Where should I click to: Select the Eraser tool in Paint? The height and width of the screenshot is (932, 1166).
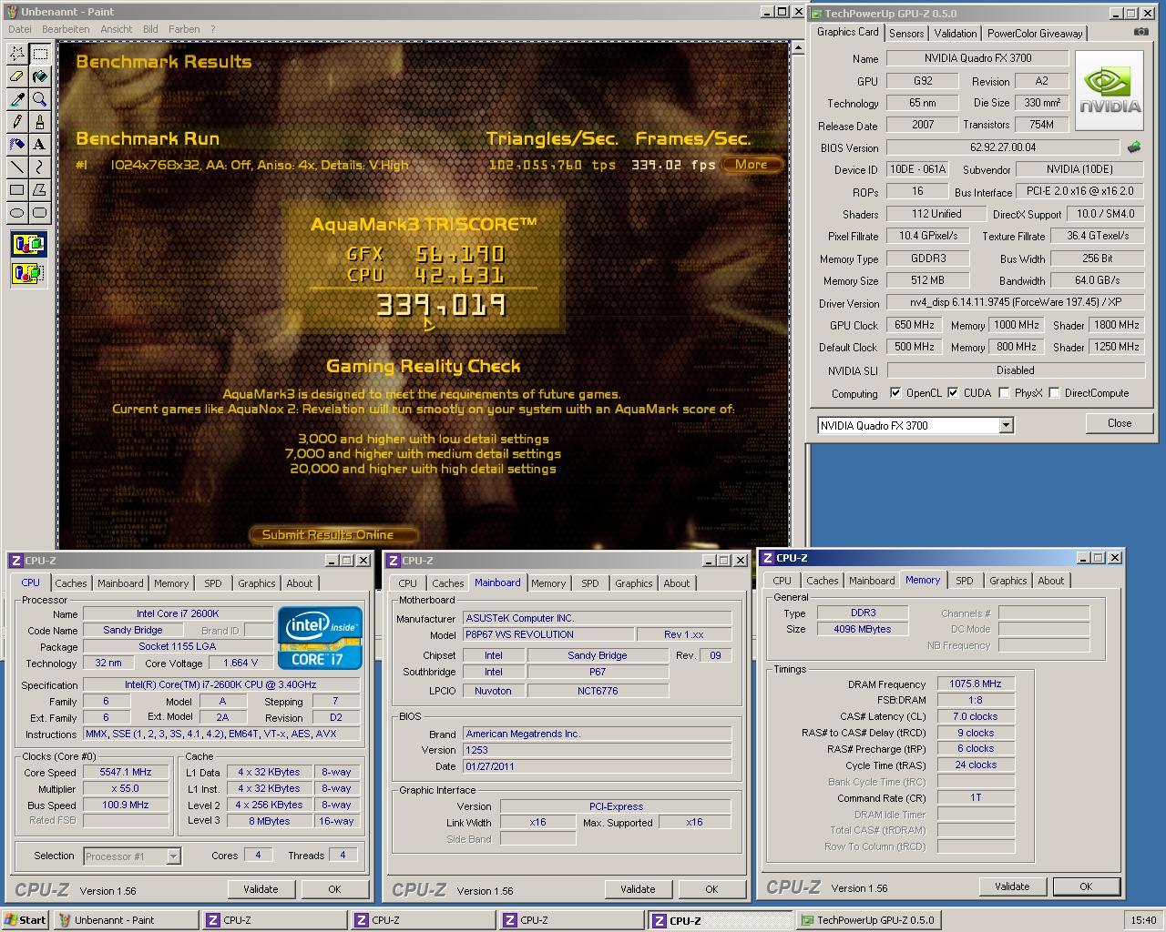tap(16, 76)
